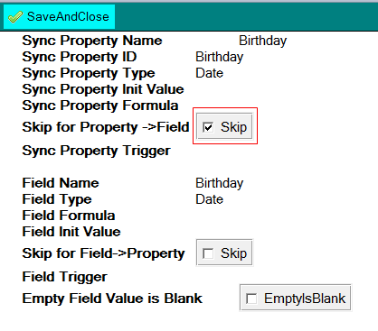Select the Sync Property ID value Birthday
Image resolution: width=378 pixels, height=331 pixels.
[220, 57]
